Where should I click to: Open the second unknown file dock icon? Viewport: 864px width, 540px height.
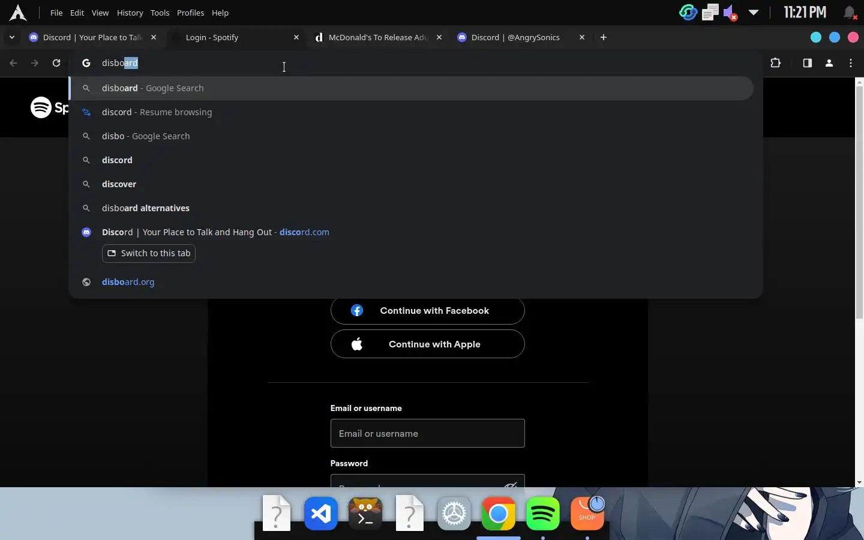tap(410, 513)
